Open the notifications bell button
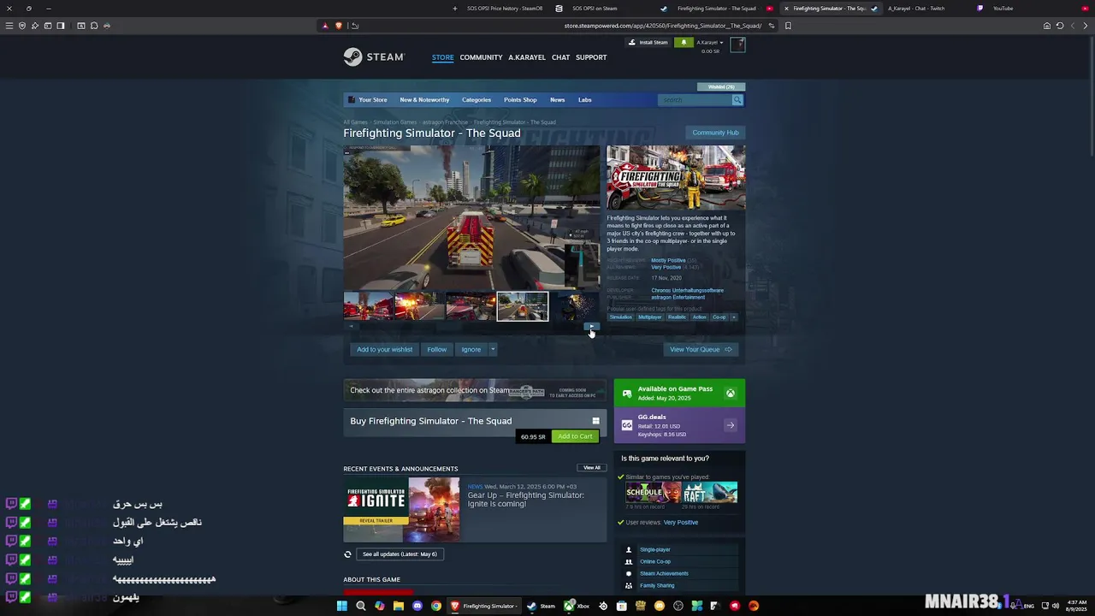1095x616 pixels. (x=683, y=42)
